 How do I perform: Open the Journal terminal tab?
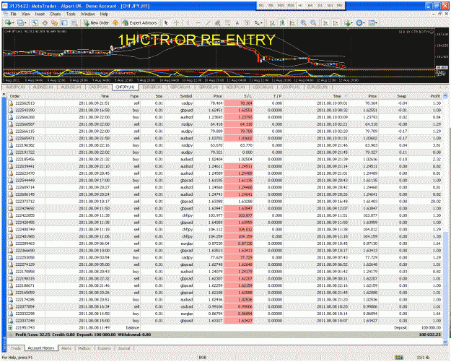click(x=124, y=348)
